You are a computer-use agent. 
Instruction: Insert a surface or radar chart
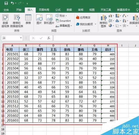125,25
